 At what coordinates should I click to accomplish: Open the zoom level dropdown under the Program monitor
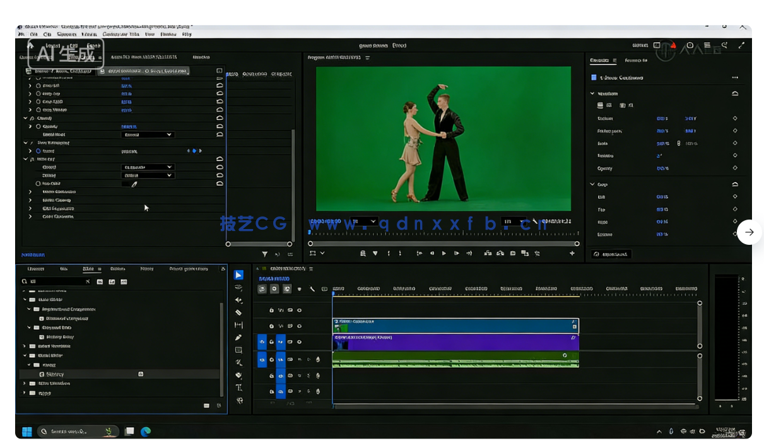(366, 222)
